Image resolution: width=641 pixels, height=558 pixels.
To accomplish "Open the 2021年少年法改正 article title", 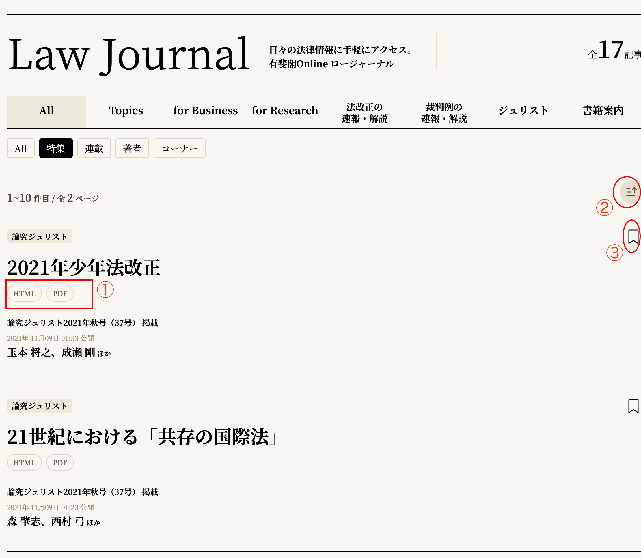I will [83, 268].
